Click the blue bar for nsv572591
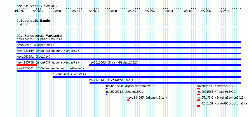This screenshot has height=117, width=249. point(129,48)
